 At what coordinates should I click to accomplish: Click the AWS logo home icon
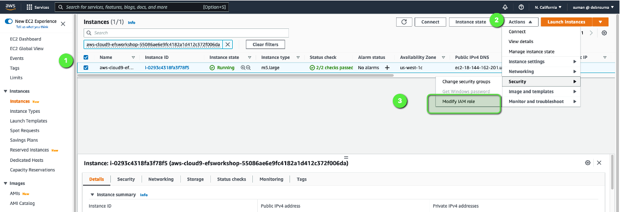(11, 7)
